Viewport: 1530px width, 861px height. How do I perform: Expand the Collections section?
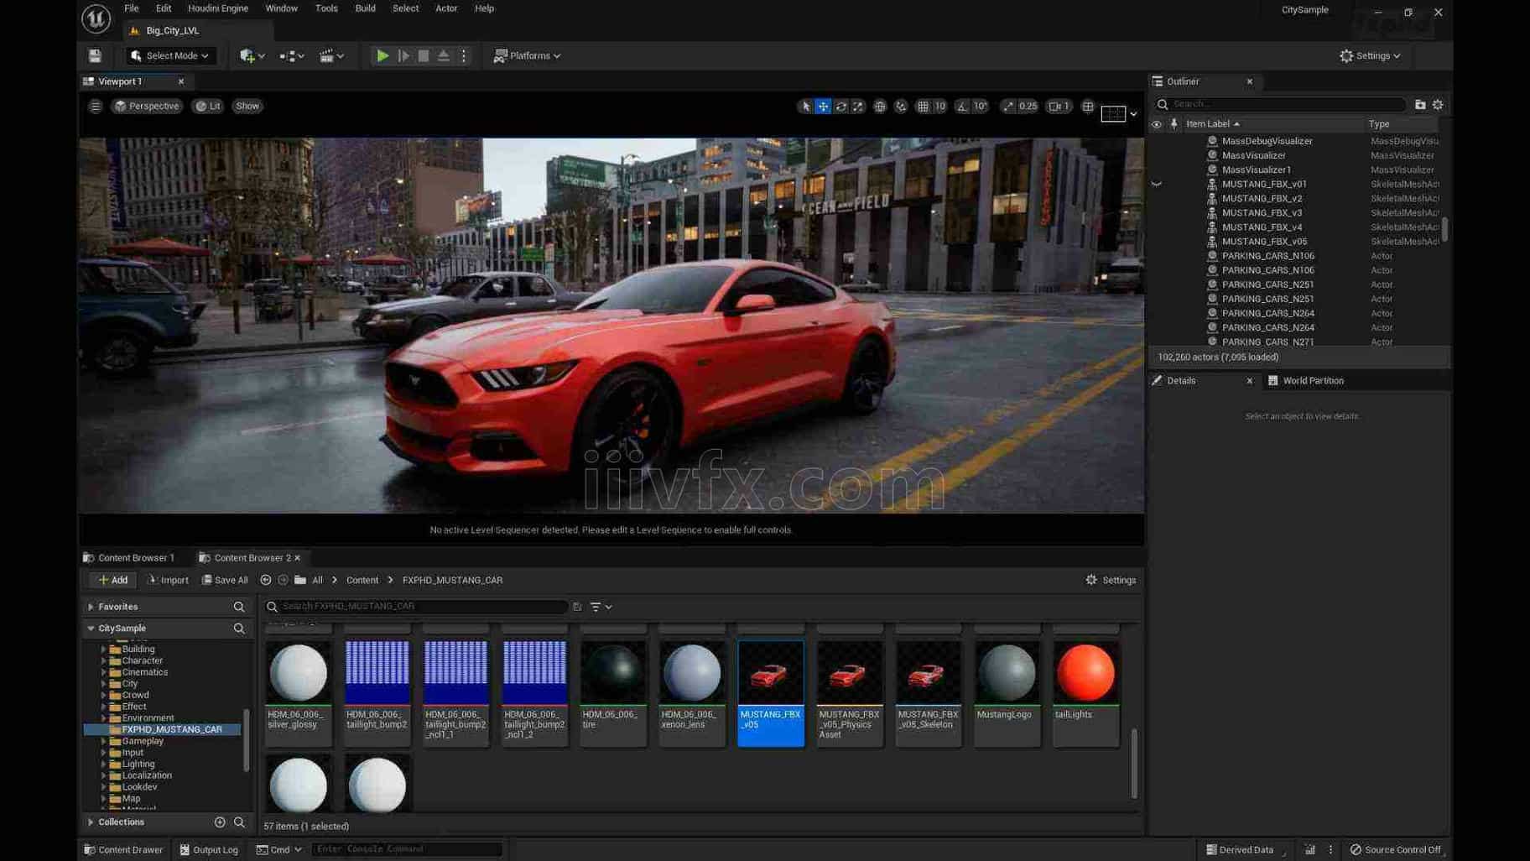(91, 822)
